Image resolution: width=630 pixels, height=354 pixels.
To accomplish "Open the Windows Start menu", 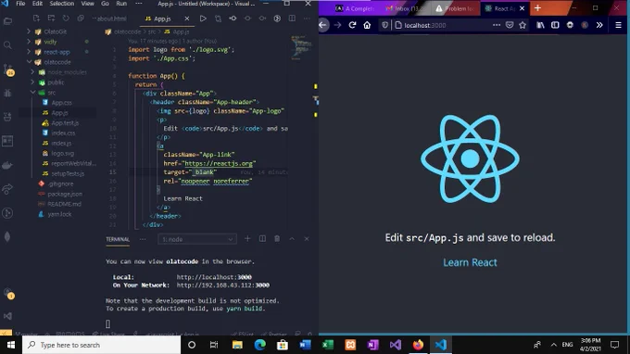I will 11,345.
